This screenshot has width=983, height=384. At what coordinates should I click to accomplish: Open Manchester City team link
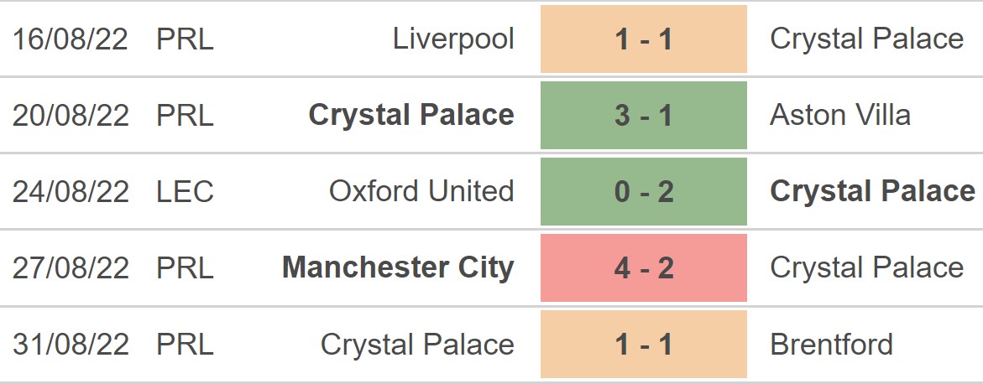[x=398, y=267]
